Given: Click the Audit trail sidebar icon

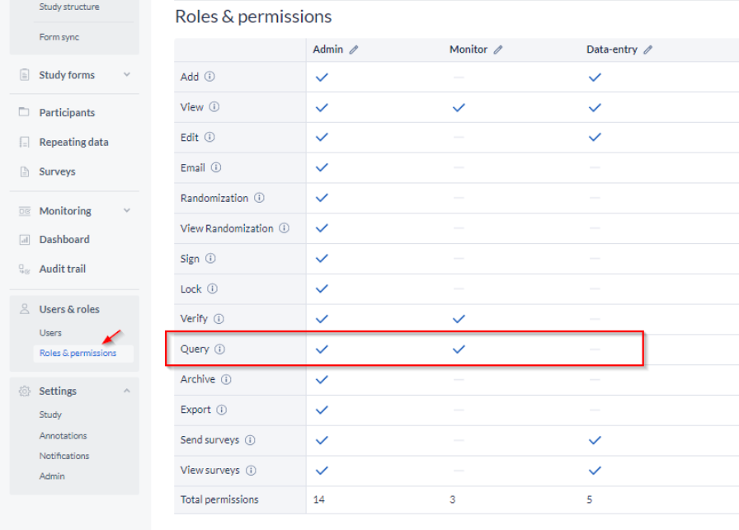Looking at the screenshot, I should (x=24, y=269).
